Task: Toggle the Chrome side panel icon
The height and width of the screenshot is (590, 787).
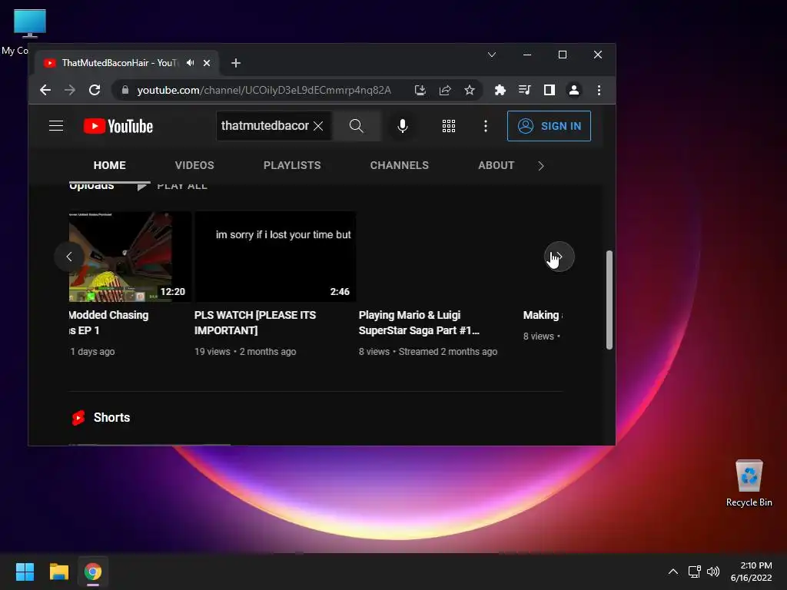Action: click(x=549, y=90)
